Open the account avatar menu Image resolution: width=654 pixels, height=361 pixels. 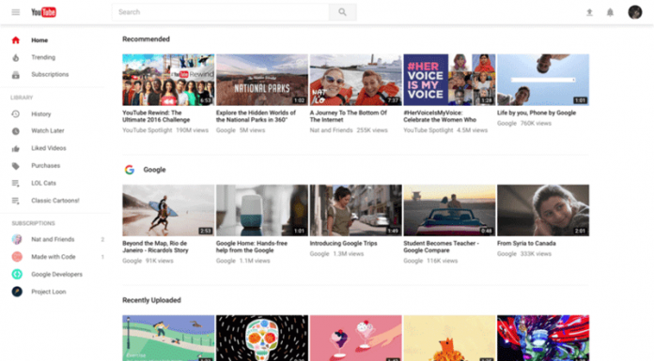(x=635, y=12)
